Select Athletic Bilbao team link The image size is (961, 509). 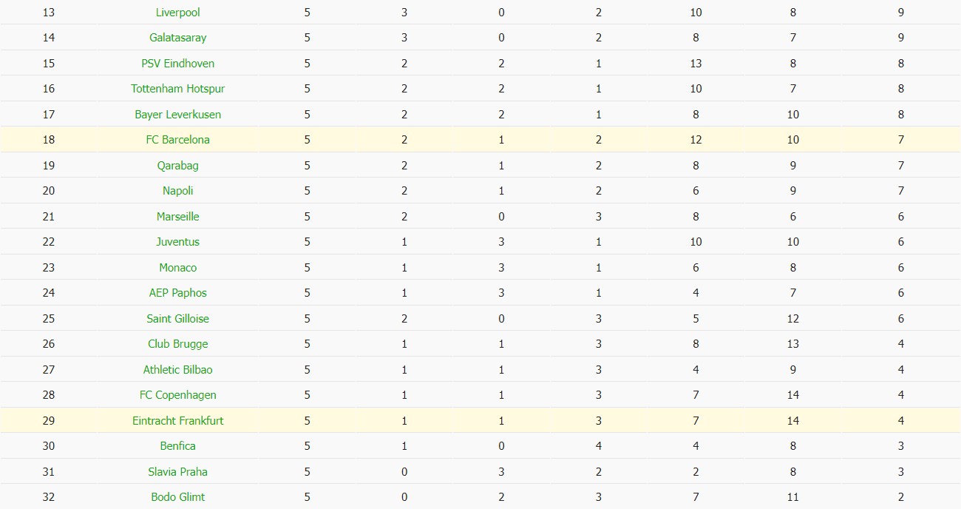tap(178, 370)
